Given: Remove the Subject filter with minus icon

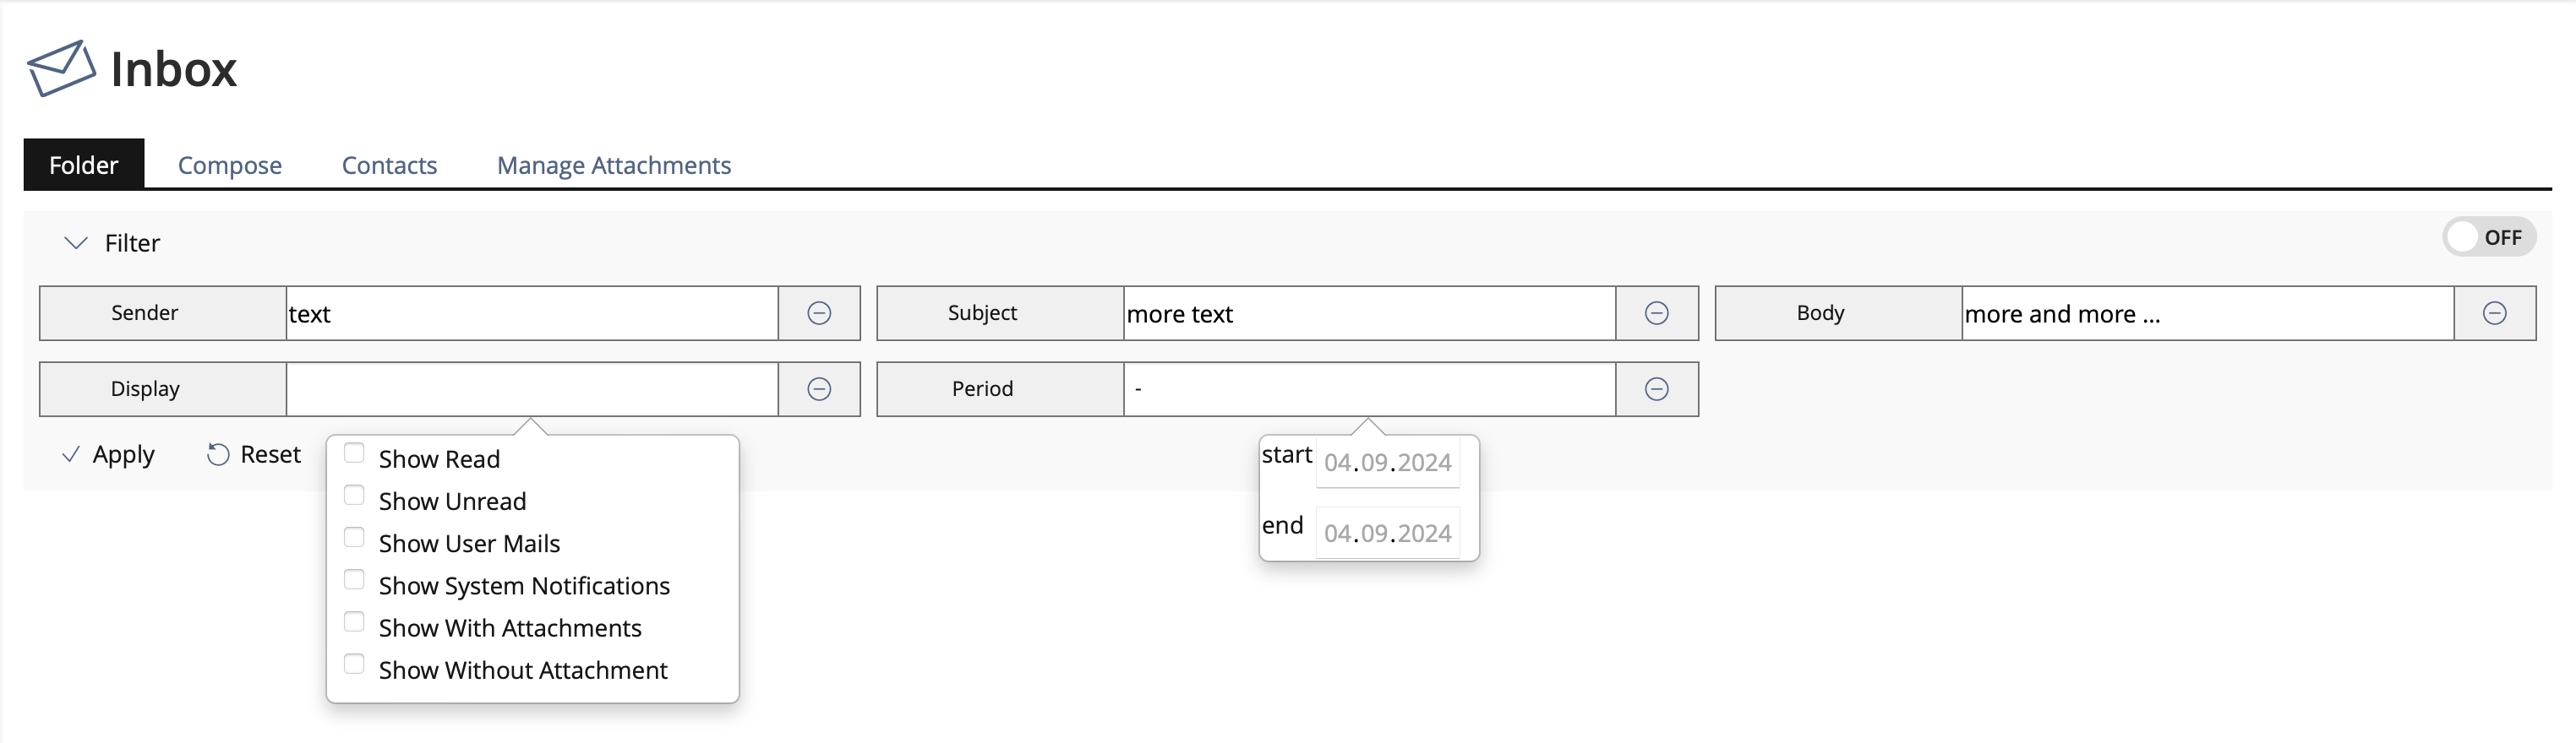Looking at the screenshot, I should pos(1656,313).
